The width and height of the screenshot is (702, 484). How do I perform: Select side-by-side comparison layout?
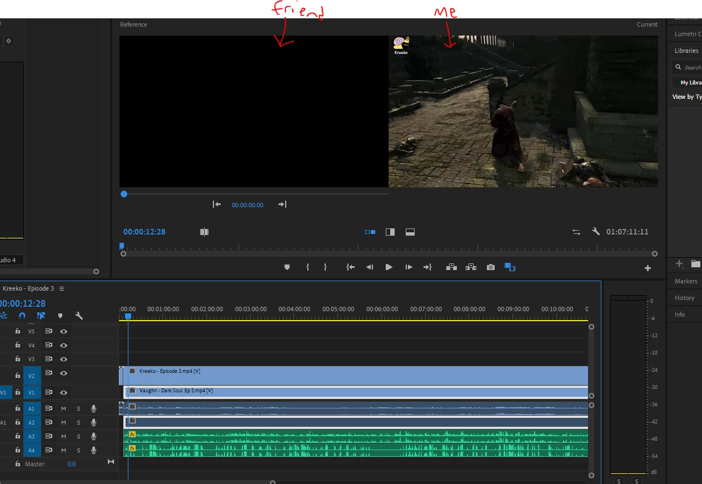pos(370,232)
